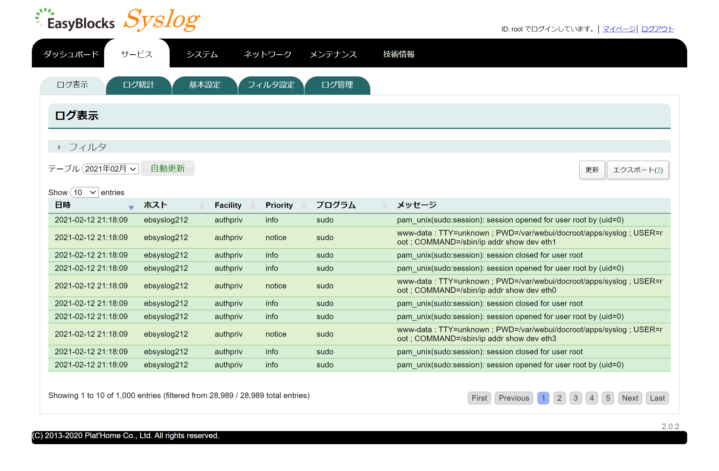Viewport: 719px width, 471px height.
Task: Click the ログ表示 section heading
Action: click(x=77, y=116)
